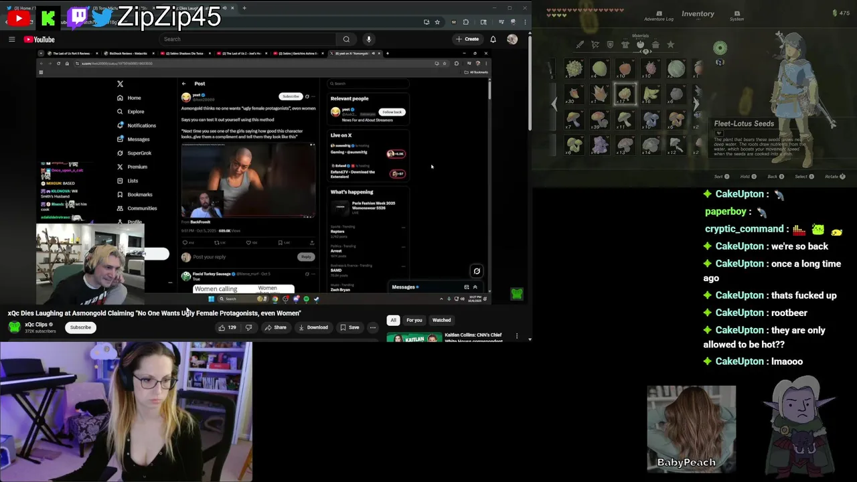
Task: Like the video showing 129 likes
Action: (227, 327)
